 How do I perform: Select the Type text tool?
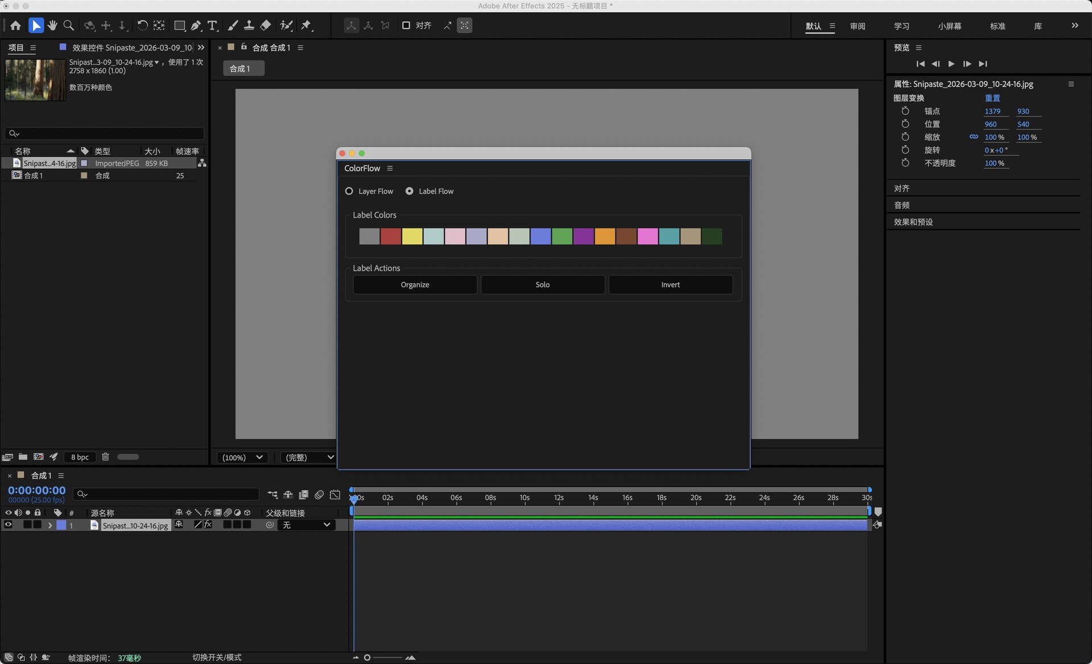(x=212, y=26)
